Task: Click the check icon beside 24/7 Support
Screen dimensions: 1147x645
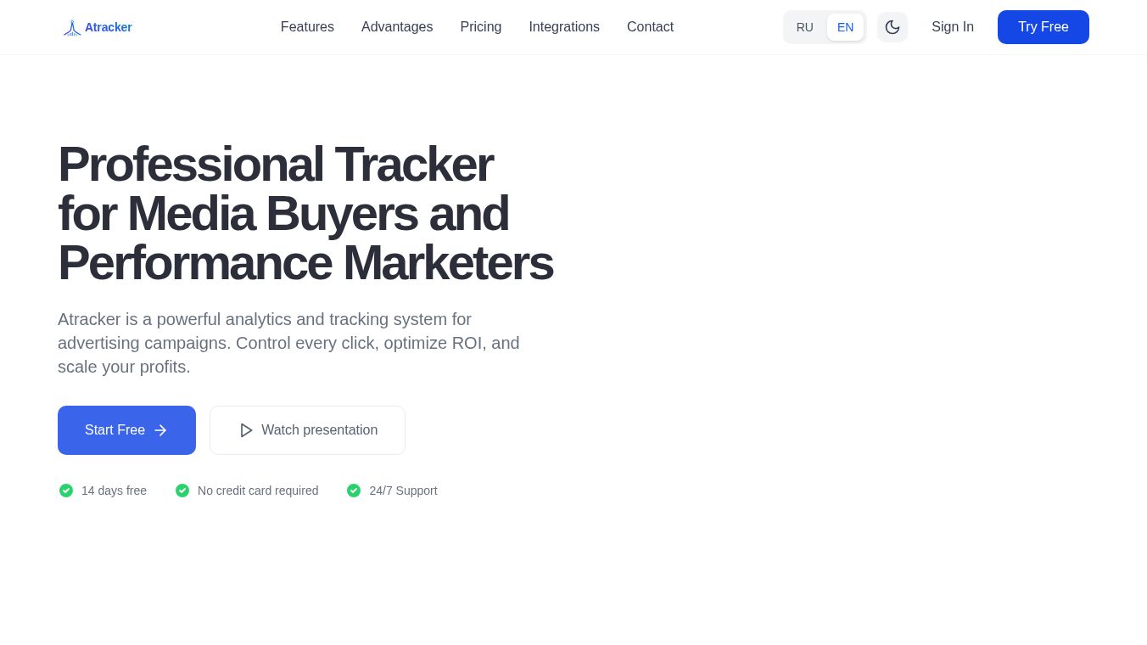Action: [x=354, y=491]
